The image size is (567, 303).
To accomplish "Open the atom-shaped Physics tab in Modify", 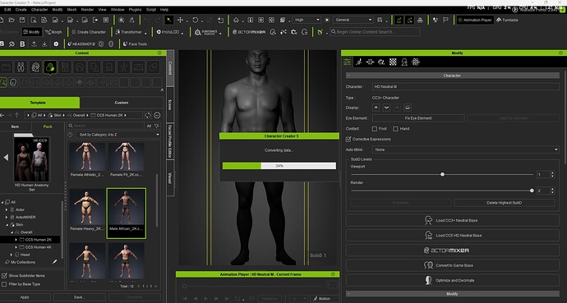I will [416, 62].
